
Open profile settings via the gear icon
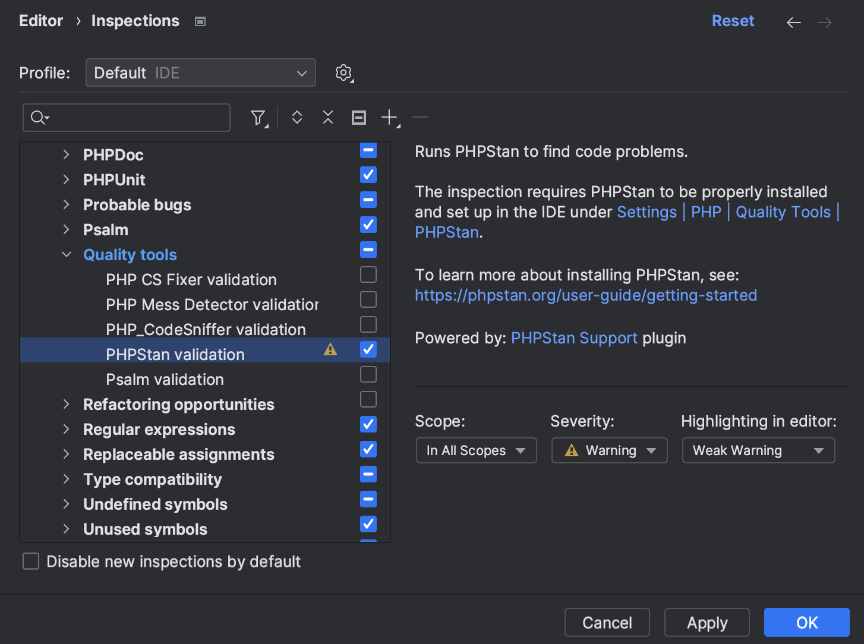[x=343, y=72]
